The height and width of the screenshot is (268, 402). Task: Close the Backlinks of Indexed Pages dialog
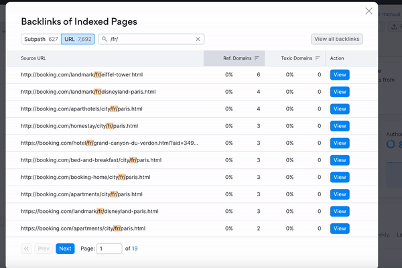(368, 11)
